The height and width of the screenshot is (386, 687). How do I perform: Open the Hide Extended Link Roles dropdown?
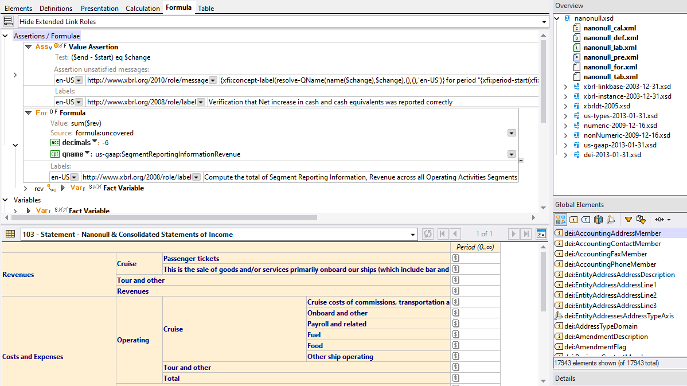544,21
